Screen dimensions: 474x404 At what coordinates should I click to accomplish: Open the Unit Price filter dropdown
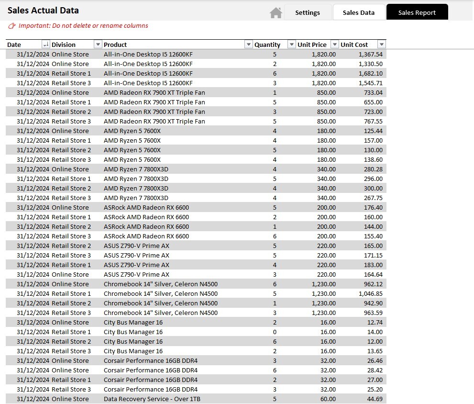pyautogui.click(x=335, y=45)
